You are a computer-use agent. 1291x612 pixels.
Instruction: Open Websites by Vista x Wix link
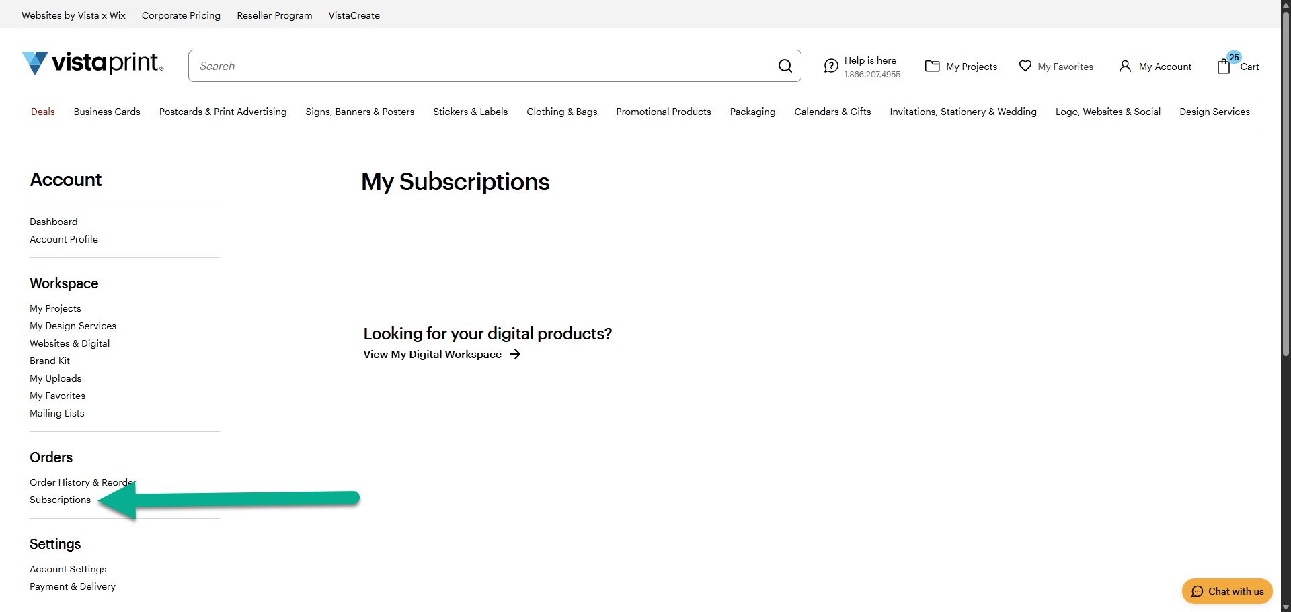[x=73, y=15]
